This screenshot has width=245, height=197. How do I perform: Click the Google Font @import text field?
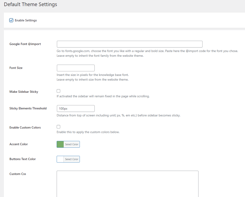point(129,44)
